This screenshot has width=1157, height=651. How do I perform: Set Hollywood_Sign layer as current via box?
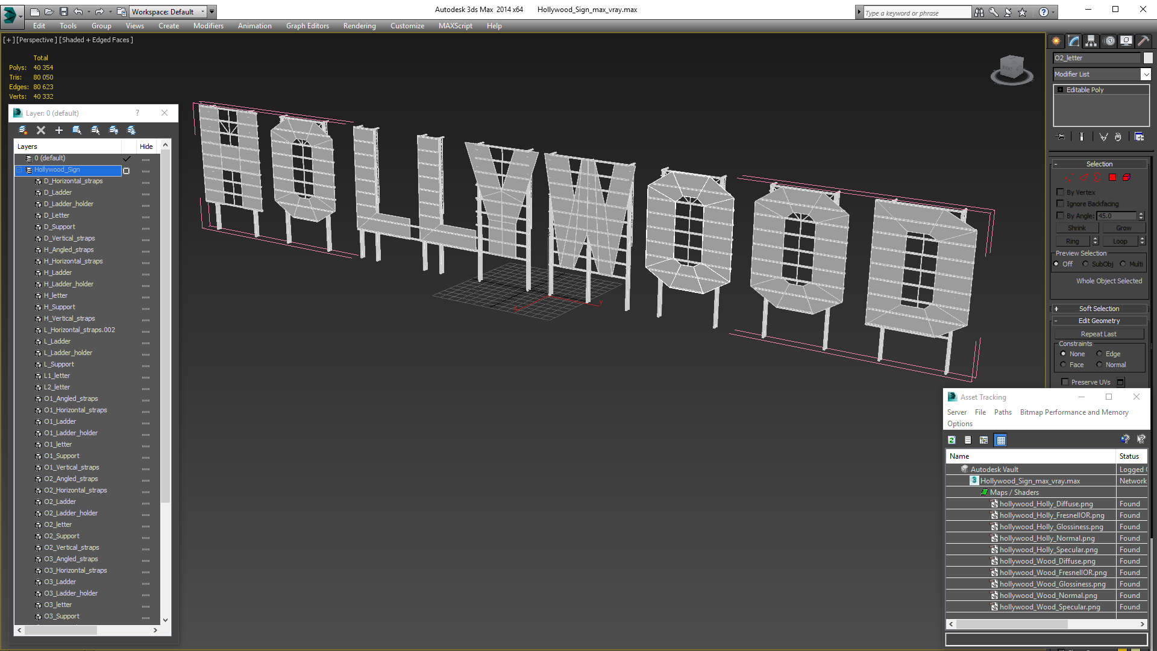pyautogui.click(x=127, y=171)
